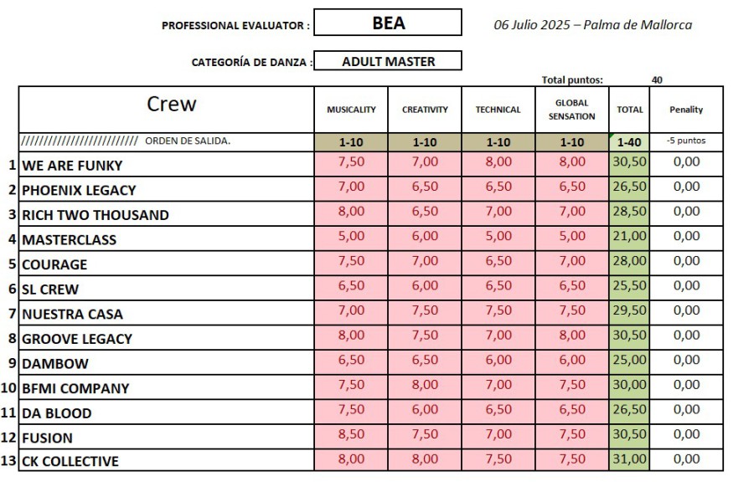The height and width of the screenshot is (497, 754).
Task: Click CK COLLECTIVE total score 31,00
Action: (x=629, y=459)
